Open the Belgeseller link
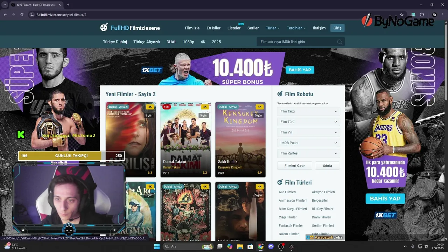Screen dimensions: 448x252 tap(320, 201)
